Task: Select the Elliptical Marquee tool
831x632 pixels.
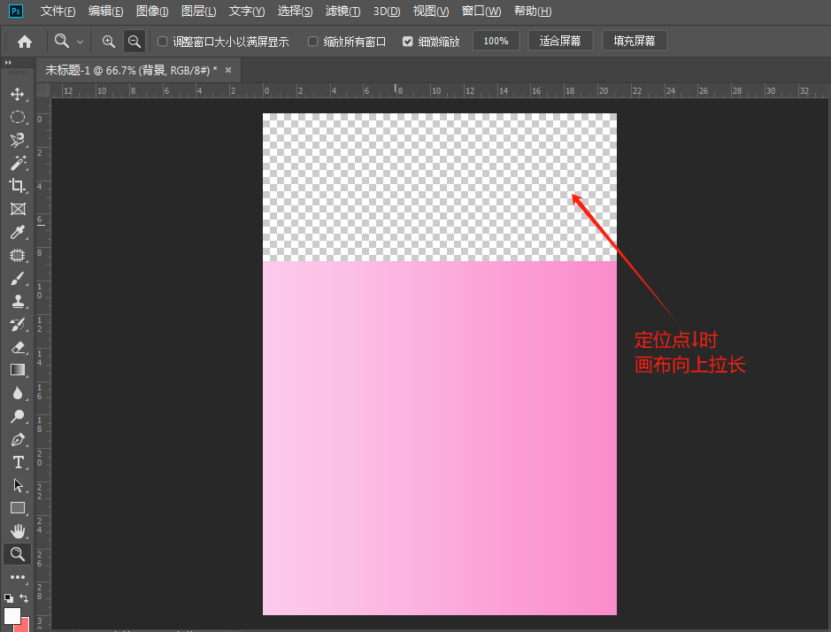Action: [18, 117]
